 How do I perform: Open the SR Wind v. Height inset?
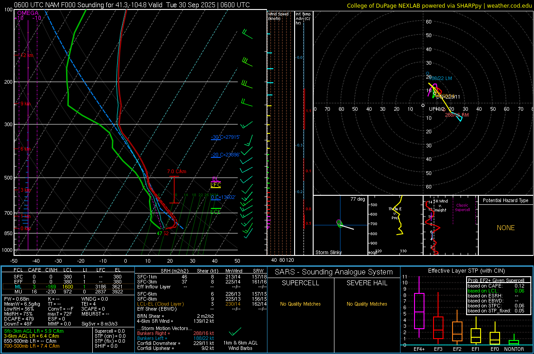450,225
